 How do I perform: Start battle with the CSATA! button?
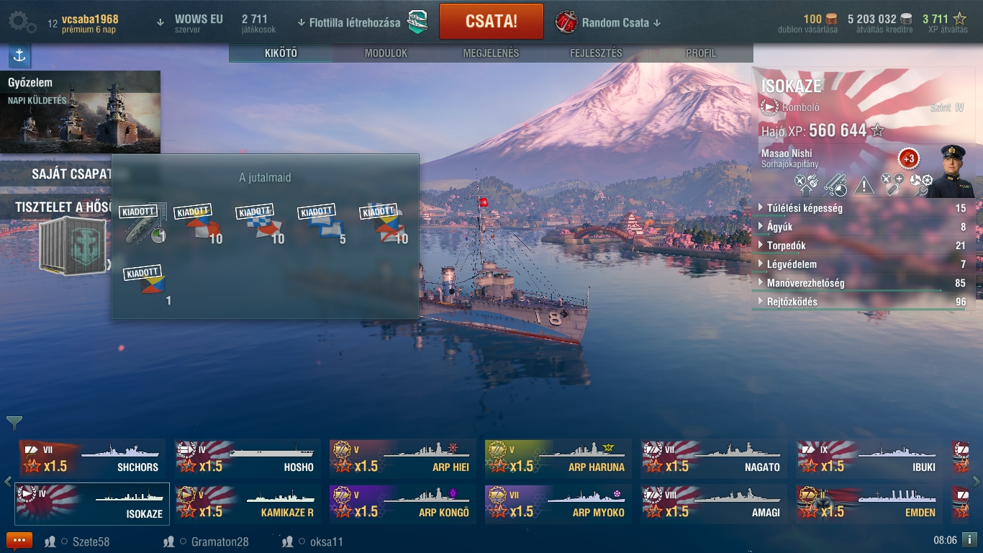pos(491,21)
